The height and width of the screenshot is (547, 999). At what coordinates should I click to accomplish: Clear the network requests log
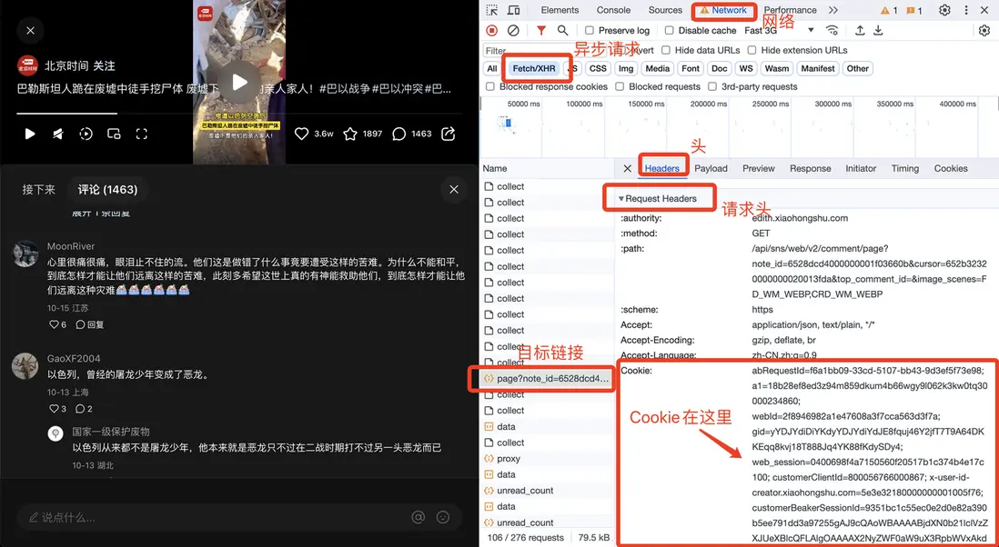(x=513, y=30)
